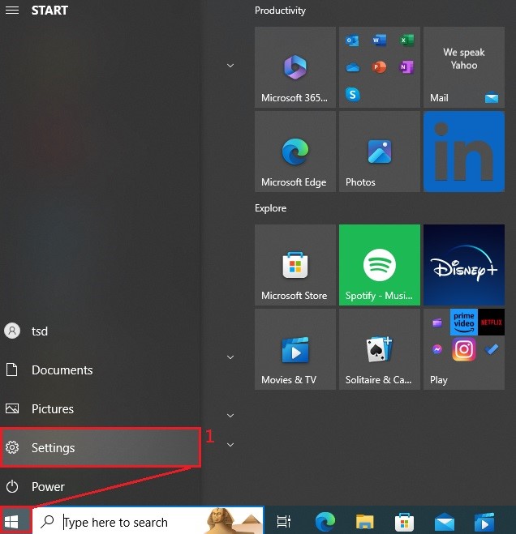Open Microsoft To Do in Play folder
This screenshot has height=534, width=516.
[x=491, y=349]
